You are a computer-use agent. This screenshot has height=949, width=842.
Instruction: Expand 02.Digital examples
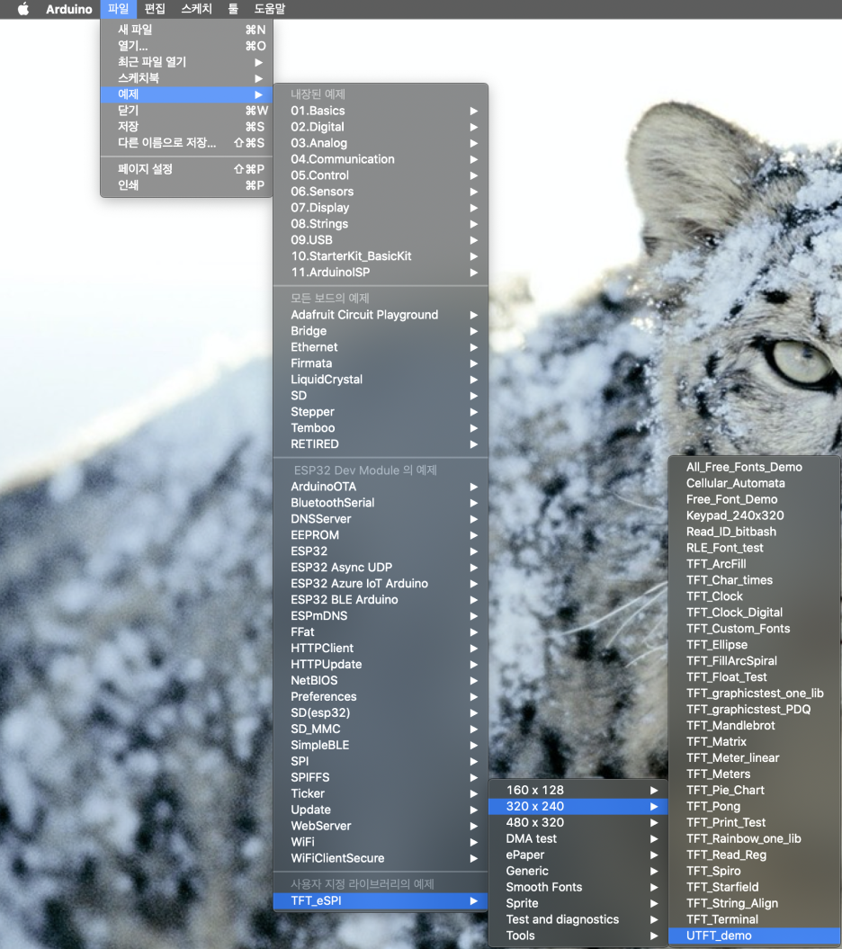click(381, 127)
